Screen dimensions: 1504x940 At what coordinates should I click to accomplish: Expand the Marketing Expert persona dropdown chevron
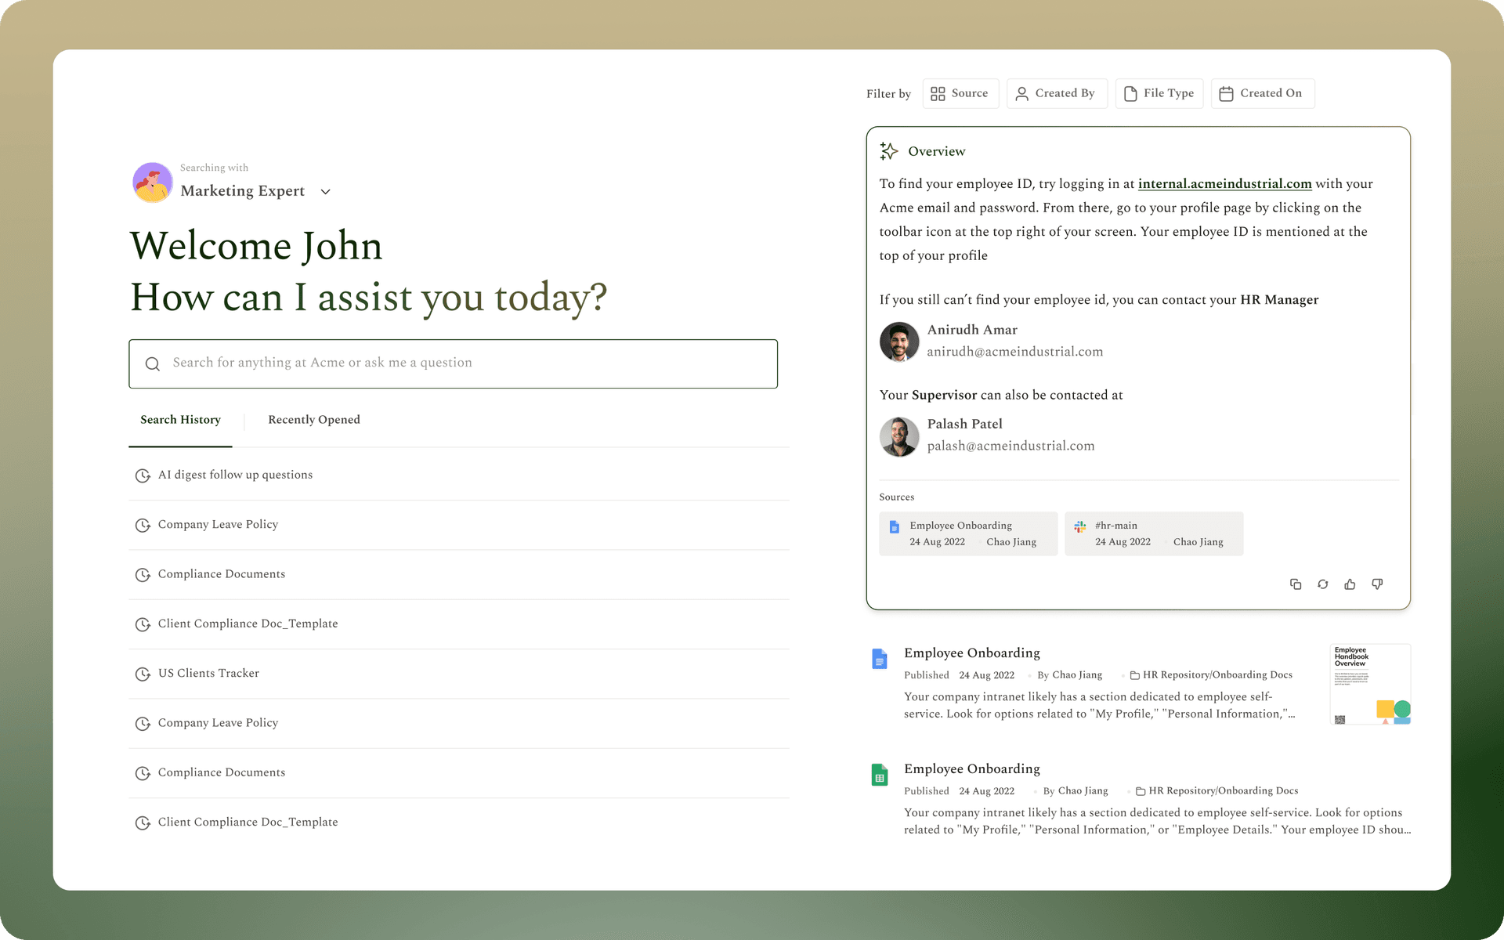tap(326, 192)
